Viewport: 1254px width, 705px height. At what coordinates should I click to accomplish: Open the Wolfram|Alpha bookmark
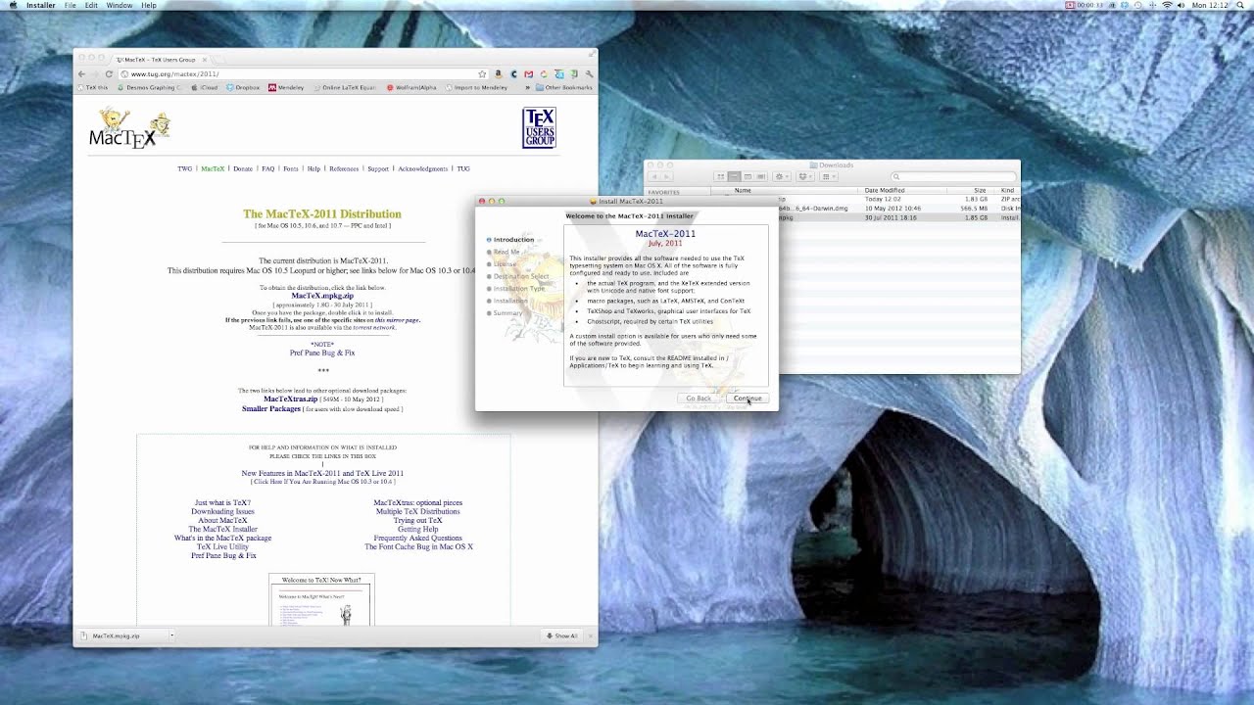[x=412, y=87]
